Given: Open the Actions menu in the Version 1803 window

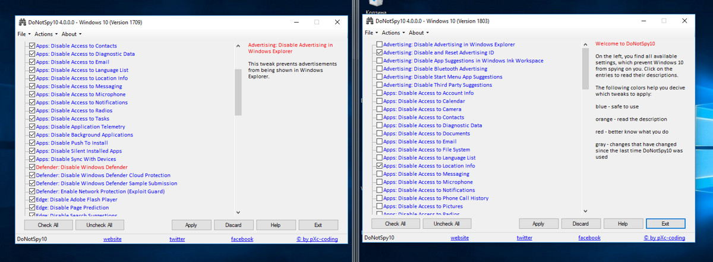Looking at the screenshot, I should pos(393,33).
